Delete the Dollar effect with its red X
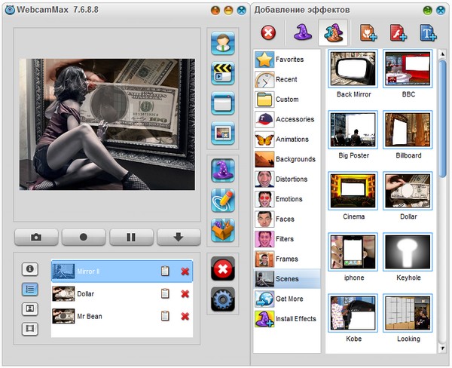Image resolution: width=452 pixels, height=368 pixels. coord(185,293)
